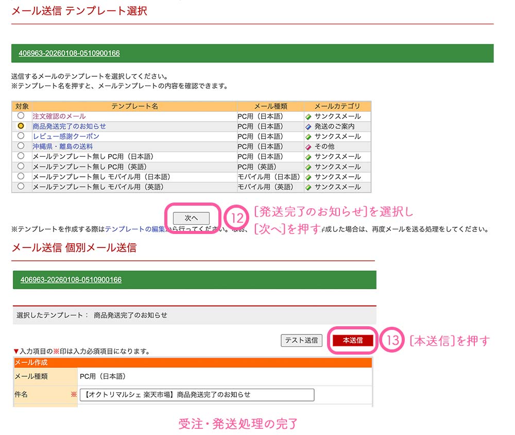Click blue diamond icon beside 発送のご案内

point(308,127)
